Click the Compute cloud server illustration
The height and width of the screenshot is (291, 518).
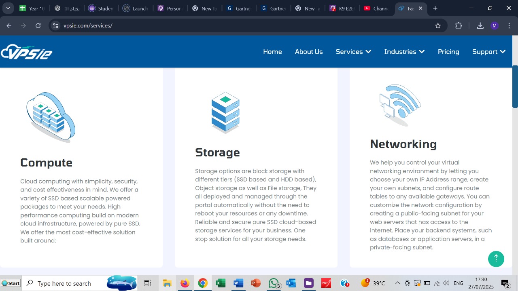pos(50,116)
